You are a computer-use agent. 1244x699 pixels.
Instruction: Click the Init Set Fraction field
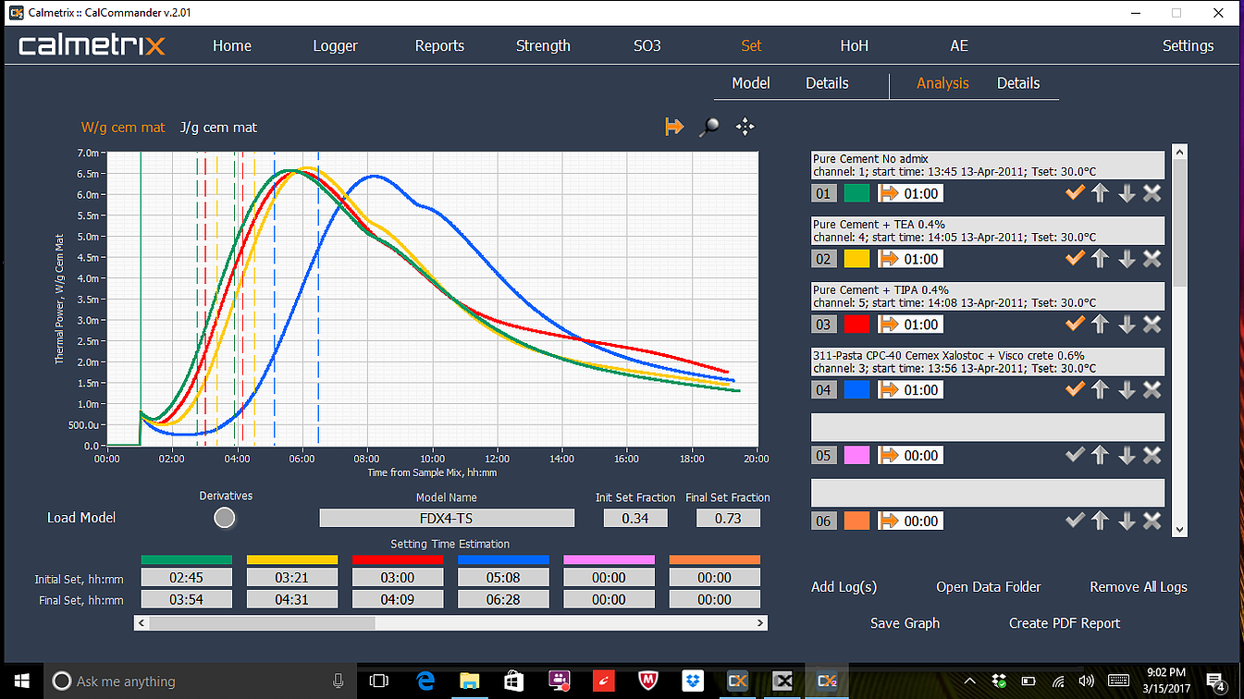(634, 519)
